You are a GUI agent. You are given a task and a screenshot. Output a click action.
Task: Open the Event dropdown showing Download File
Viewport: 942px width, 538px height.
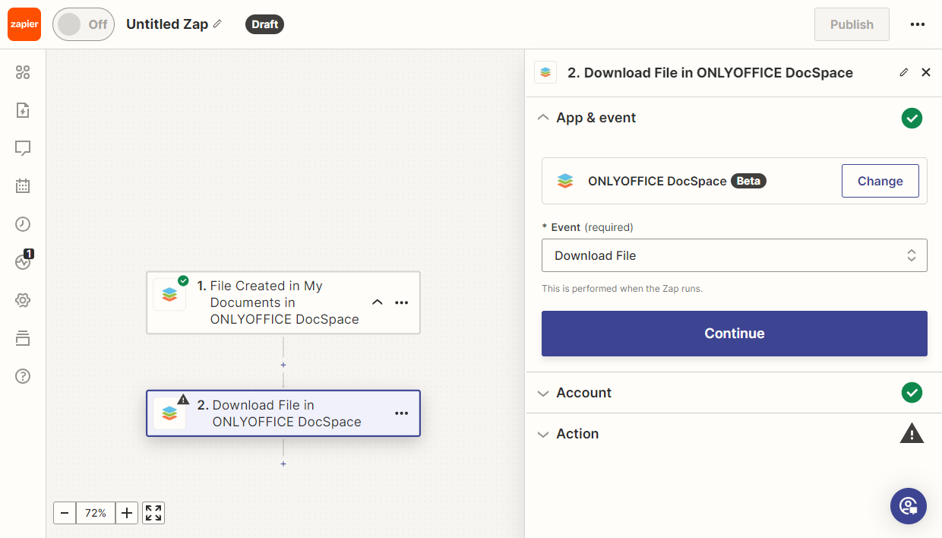click(x=734, y=255)
